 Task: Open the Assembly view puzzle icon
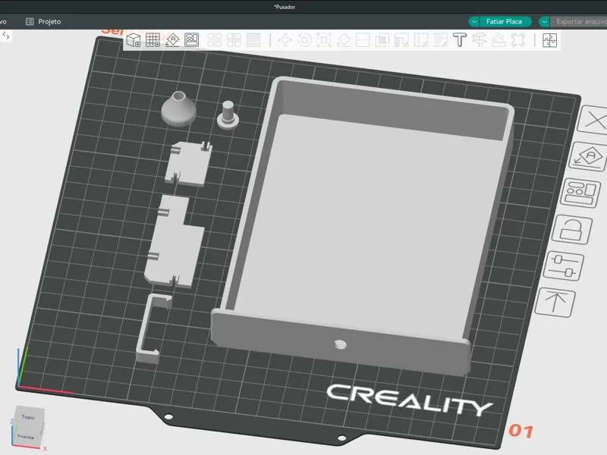pyautogui.click(x=549, y=40)
